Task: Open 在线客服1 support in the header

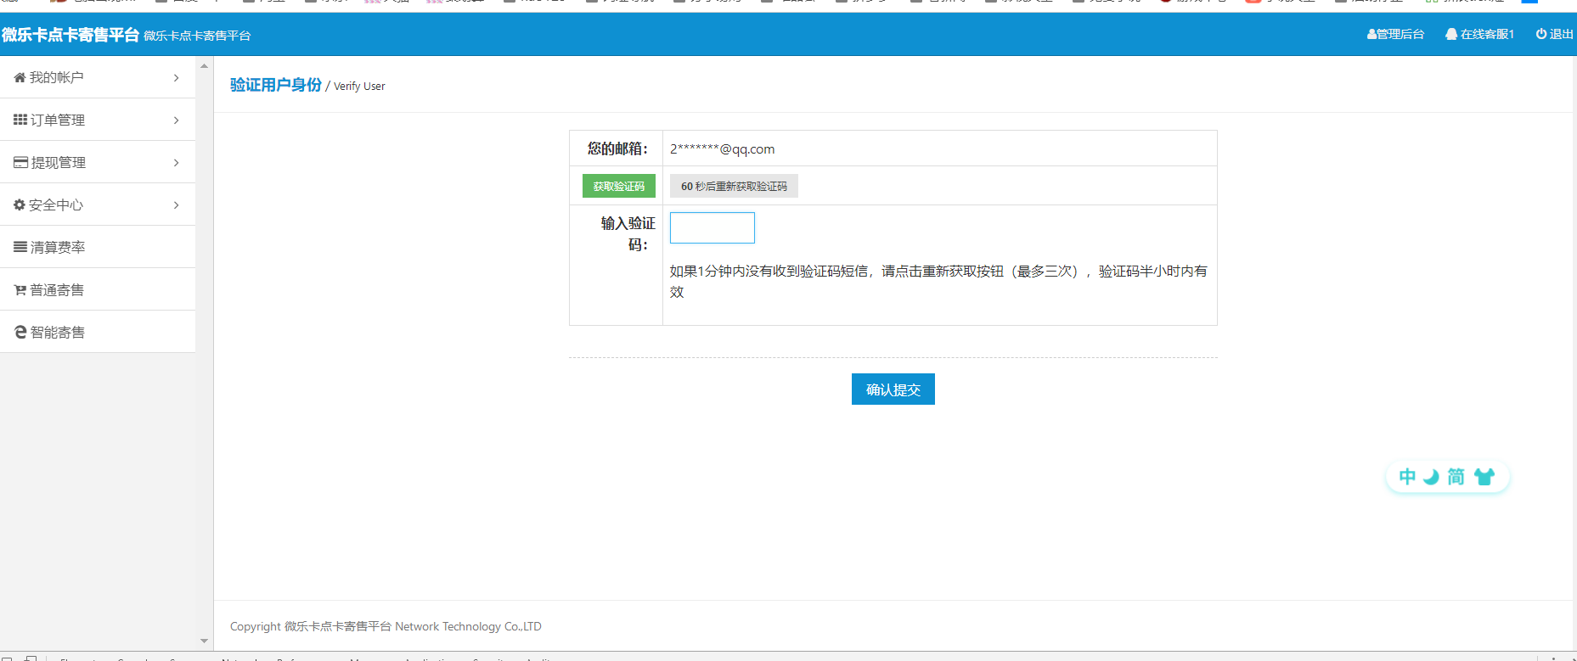Action: tap(1479, 34)
